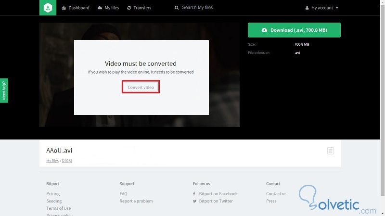Open the Transfers page

[x=139, y=8]
